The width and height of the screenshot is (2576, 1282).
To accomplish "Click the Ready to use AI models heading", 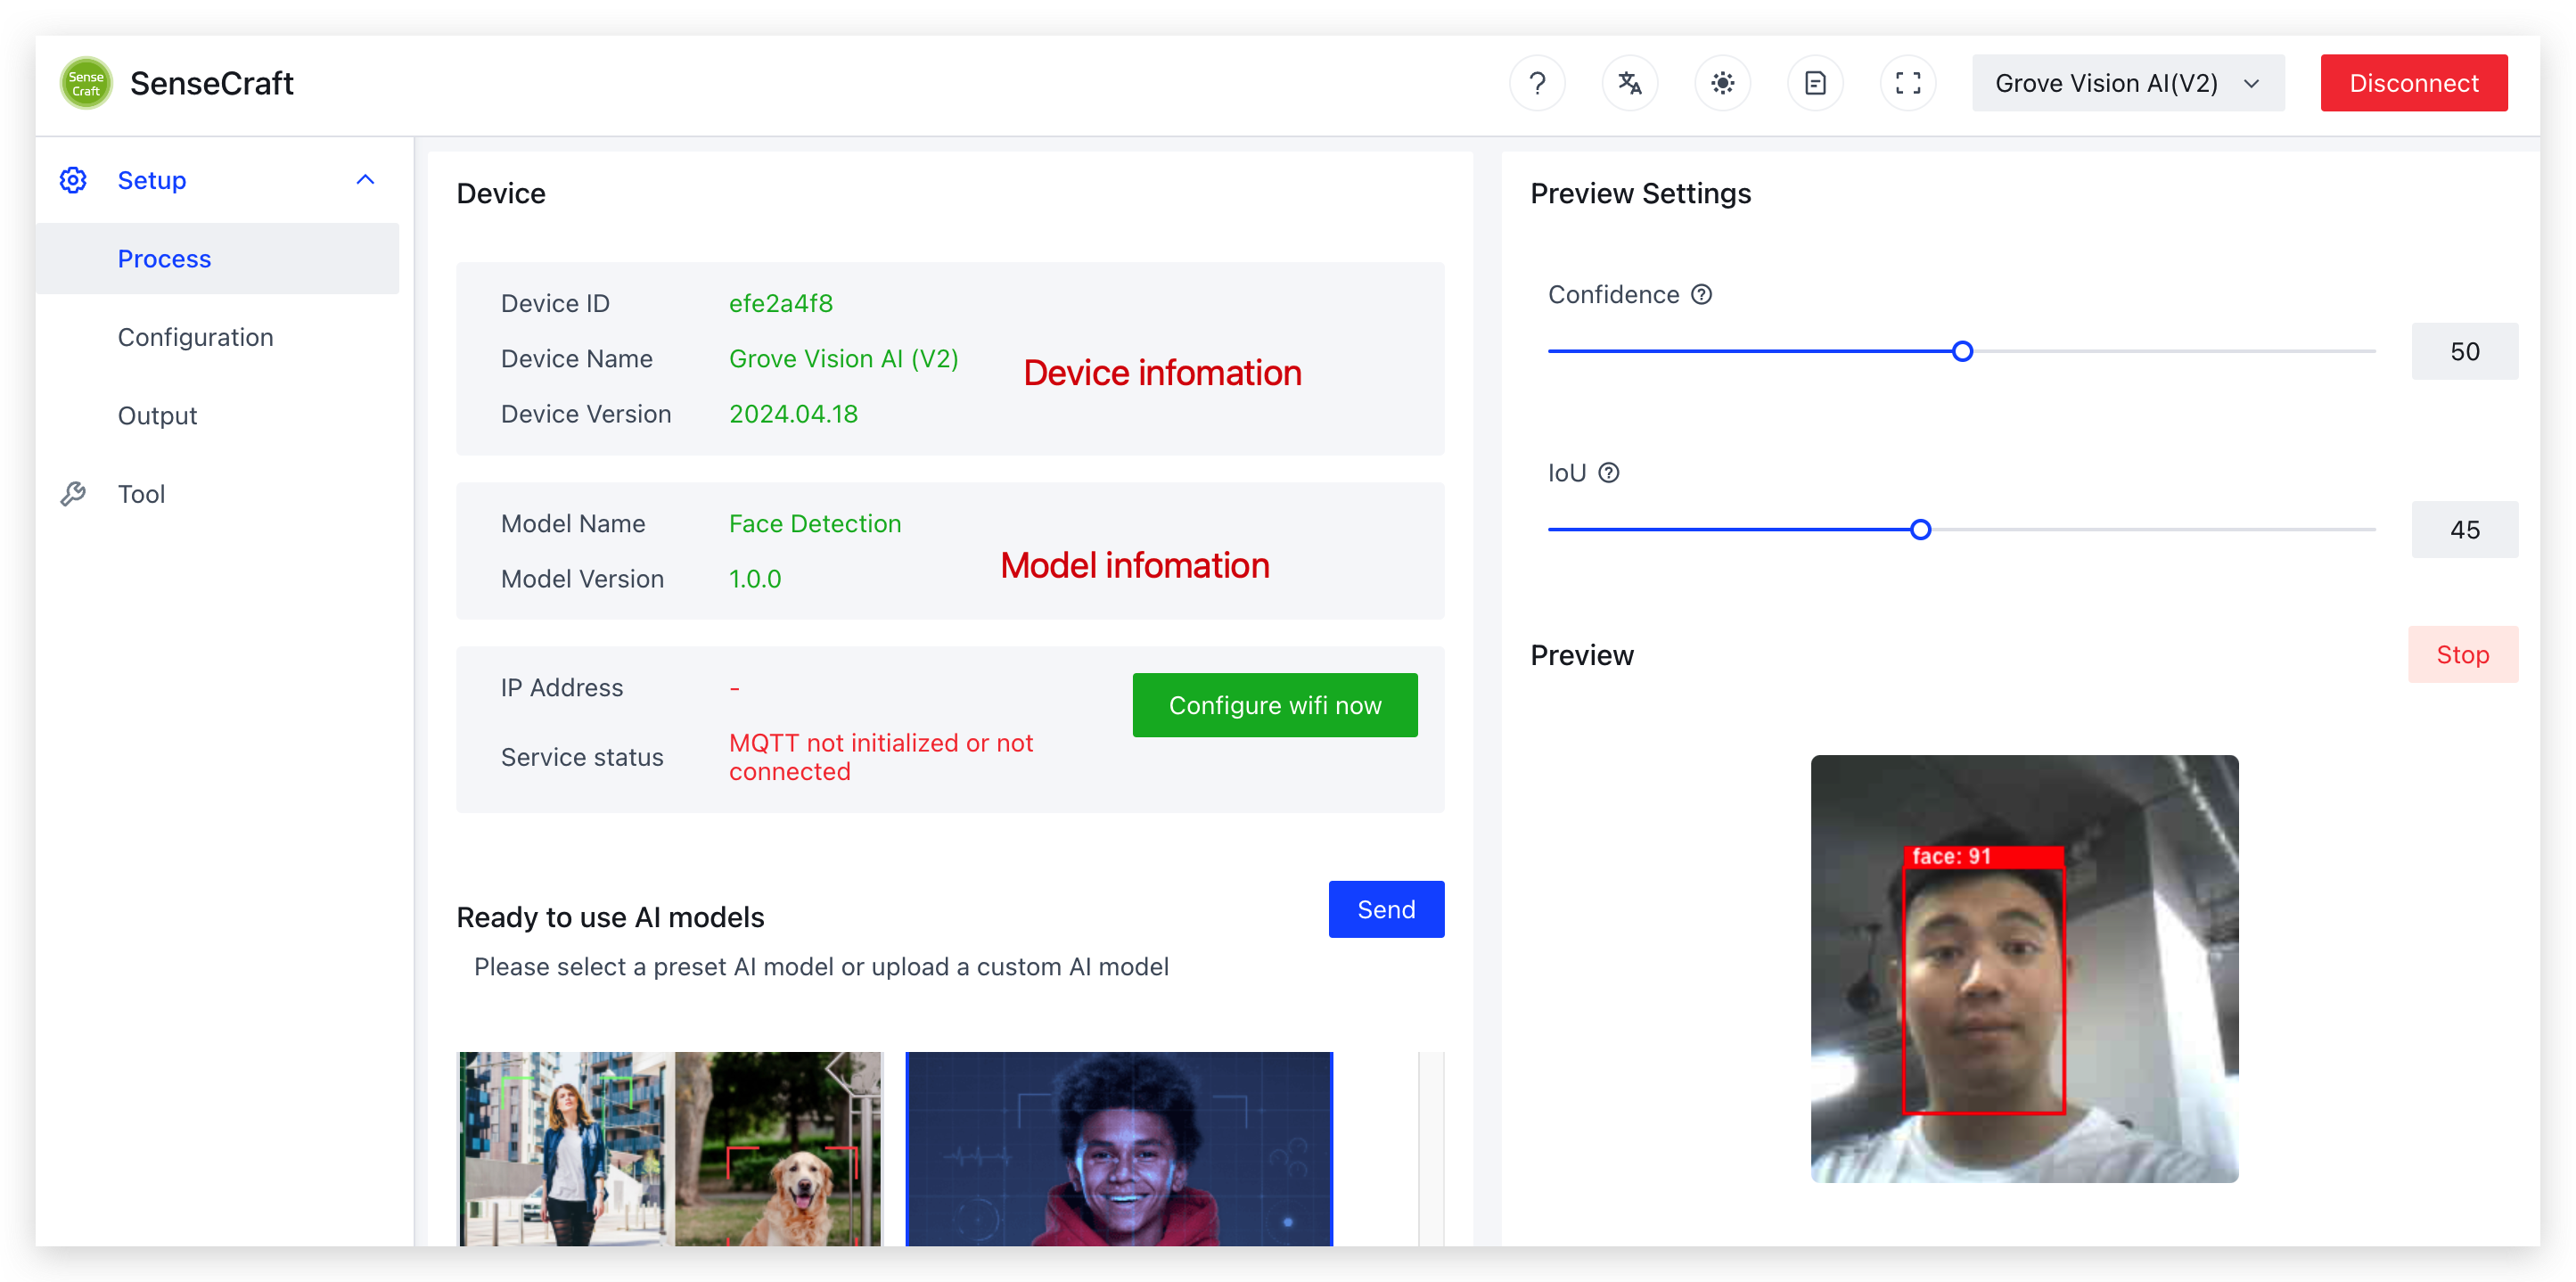I will tap(610, 917).
